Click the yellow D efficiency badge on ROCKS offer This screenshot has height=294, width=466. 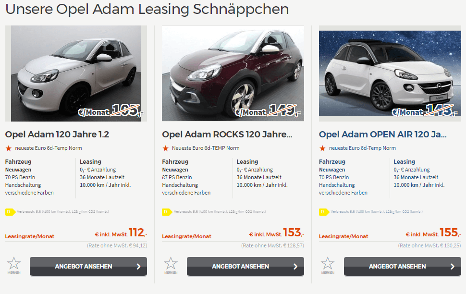pos(167,212)
